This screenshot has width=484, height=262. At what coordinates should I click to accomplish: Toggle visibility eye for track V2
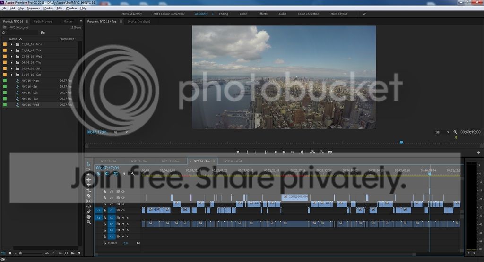[123, 204]
